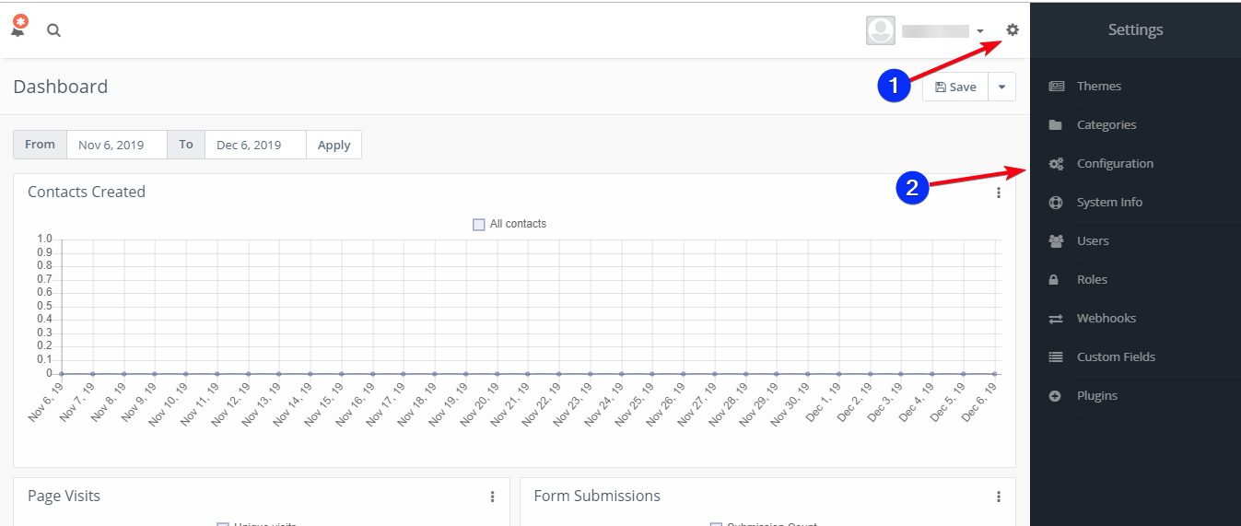Click the System Info lifebuoy icon
Image resolution: width=1241 pixels, height=526 pixels.
click(x=1056, y=202)
